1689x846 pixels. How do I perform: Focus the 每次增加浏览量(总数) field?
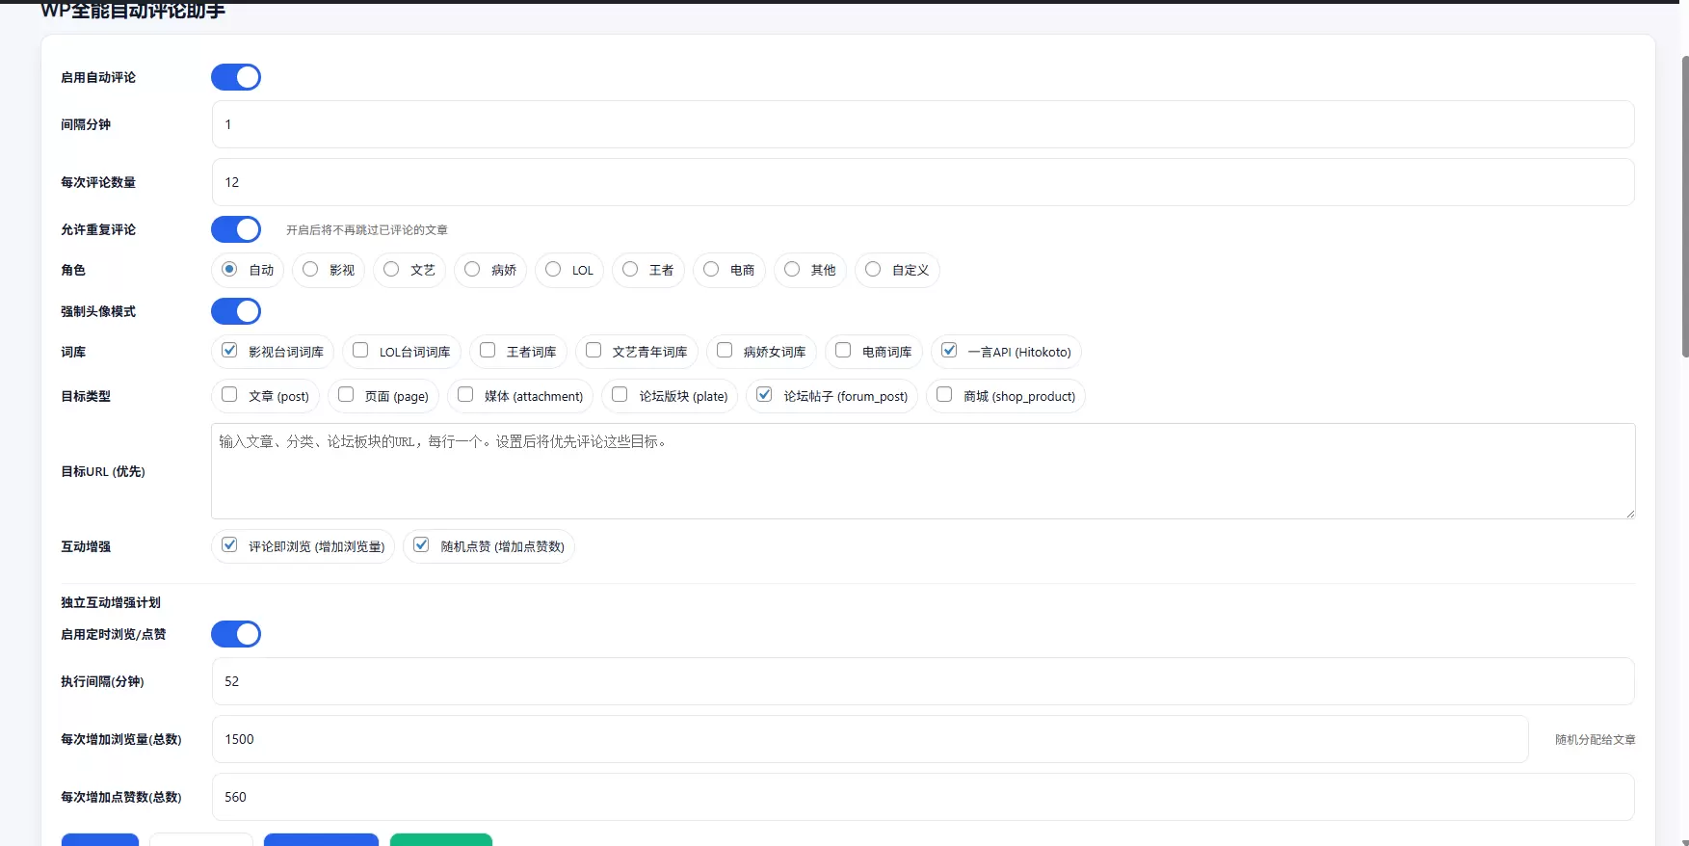[x=870, y=739]
